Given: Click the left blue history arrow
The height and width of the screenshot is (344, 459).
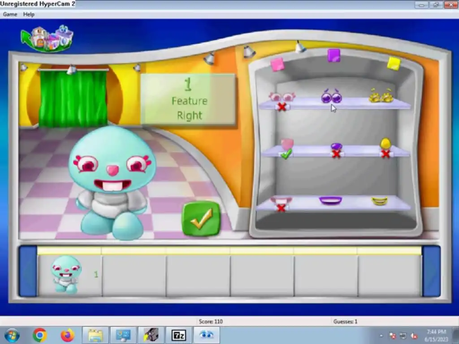Looking at the screenshot, I should tap(28, 271).
